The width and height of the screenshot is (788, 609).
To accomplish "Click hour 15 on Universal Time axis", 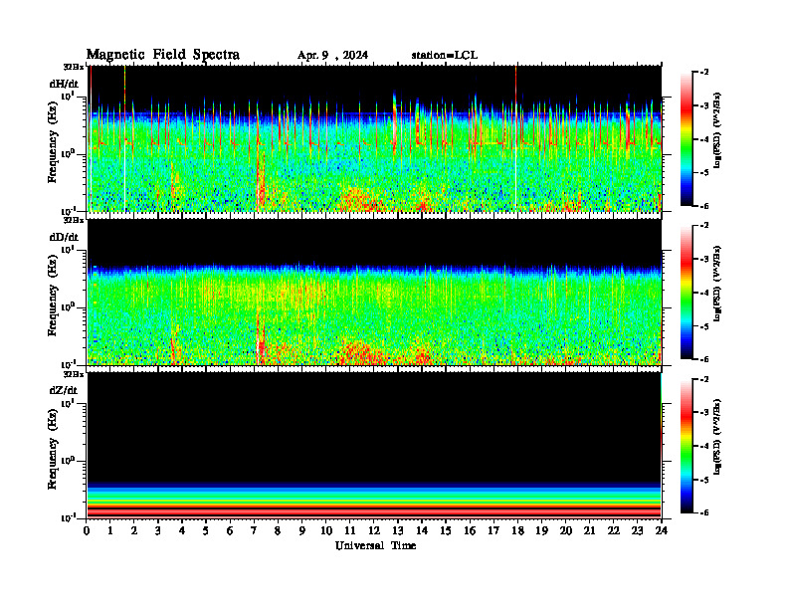I will (x=446, y=531).
